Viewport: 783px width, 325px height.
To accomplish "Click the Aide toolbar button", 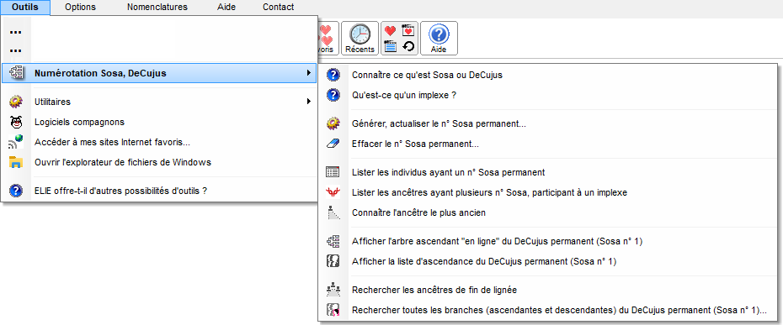I will pyautogui.click(x=439, y=39).
